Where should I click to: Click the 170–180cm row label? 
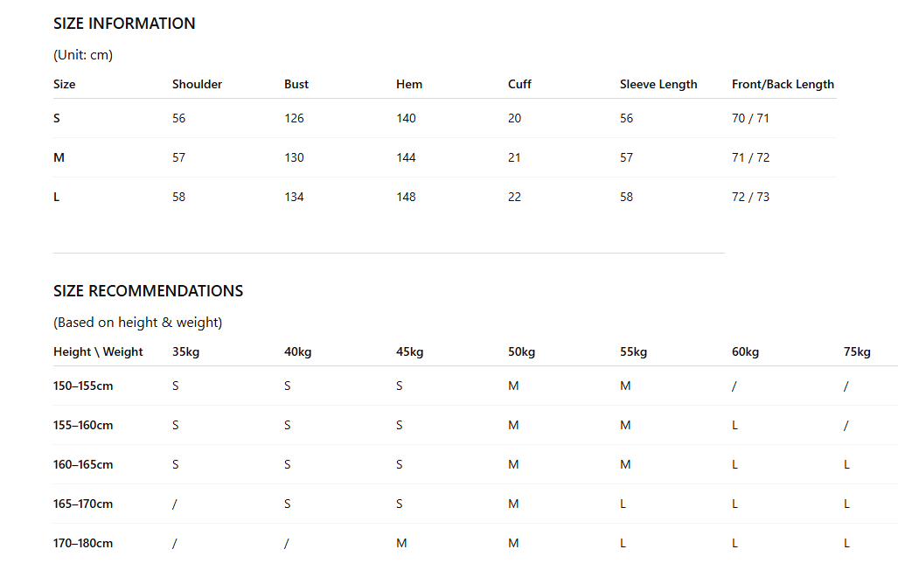point(83,544)
